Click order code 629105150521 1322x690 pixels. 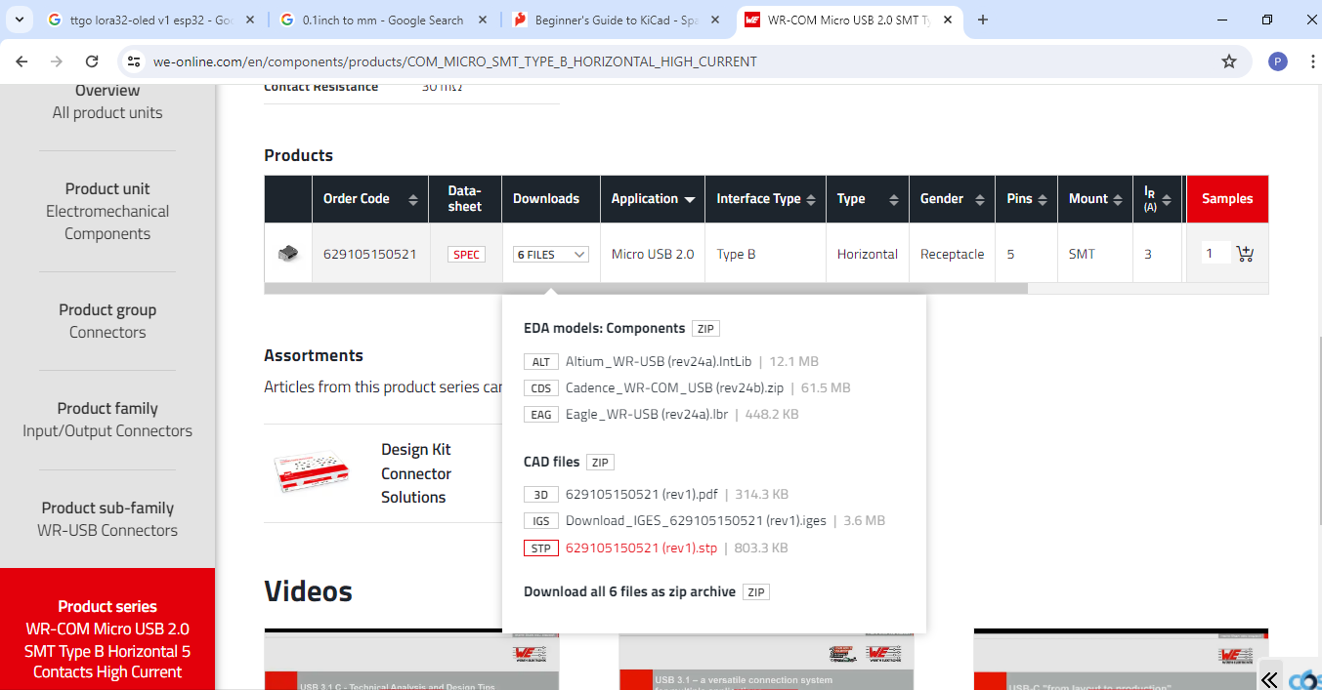point(370,254)
